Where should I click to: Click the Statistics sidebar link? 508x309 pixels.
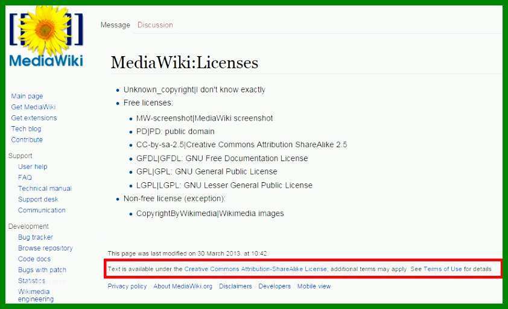click(x=32, y=281)
